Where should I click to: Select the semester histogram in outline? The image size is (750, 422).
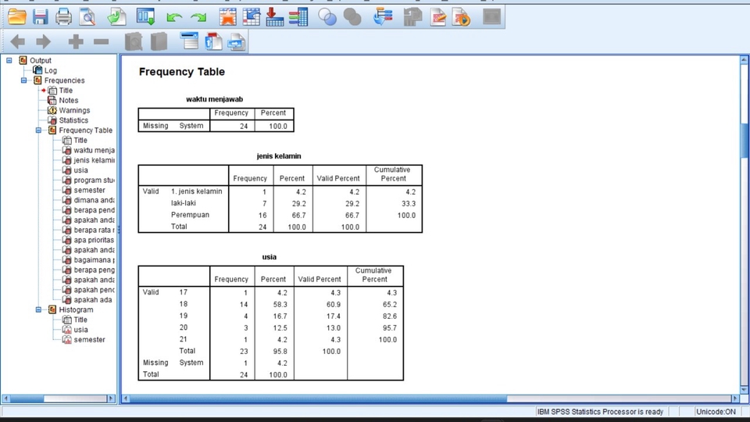coord(89,340)
